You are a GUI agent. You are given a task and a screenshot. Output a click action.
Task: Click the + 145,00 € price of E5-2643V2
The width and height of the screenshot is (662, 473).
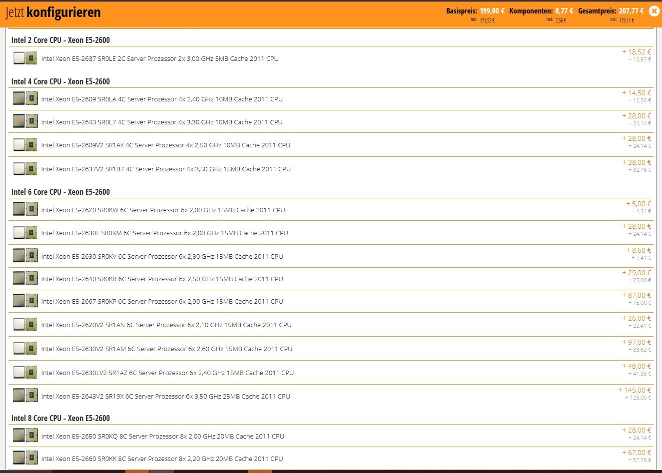tap(635, 390)
